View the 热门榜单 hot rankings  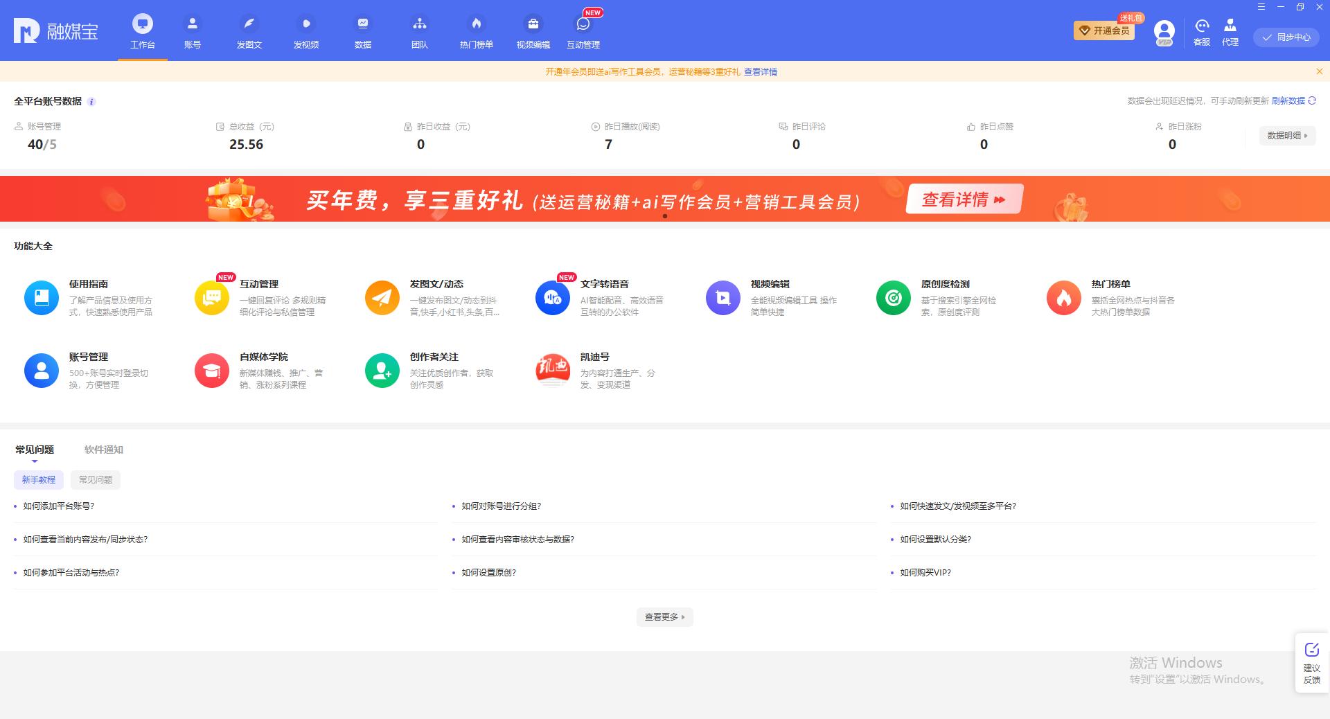[x=476, y=31]
